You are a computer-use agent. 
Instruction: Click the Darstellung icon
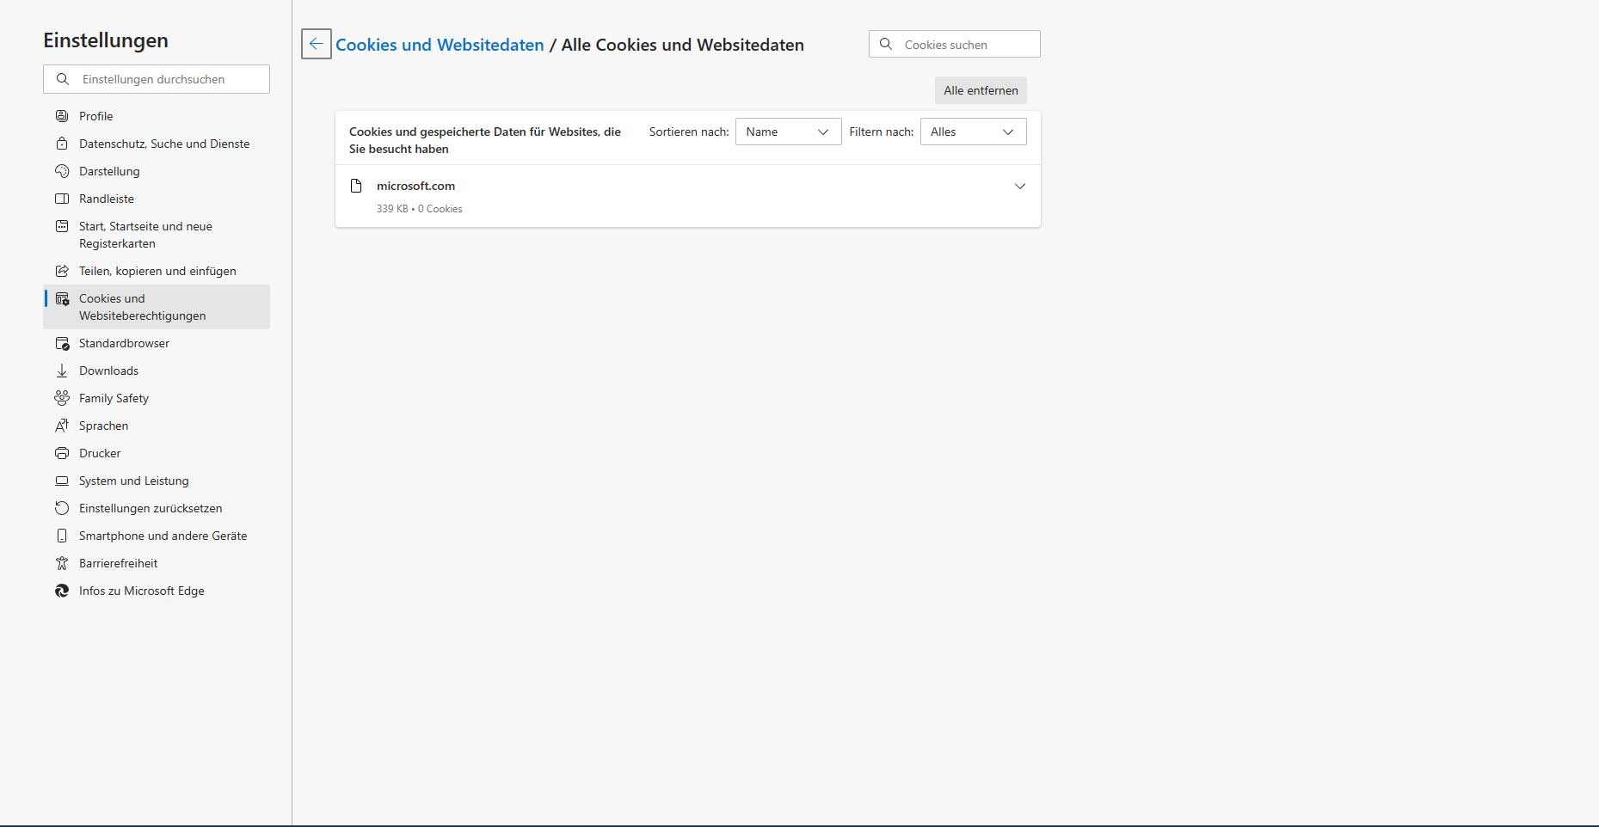(62, 171)
